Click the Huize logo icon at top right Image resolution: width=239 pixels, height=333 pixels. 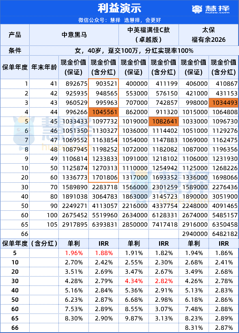[x=197, y=9]
